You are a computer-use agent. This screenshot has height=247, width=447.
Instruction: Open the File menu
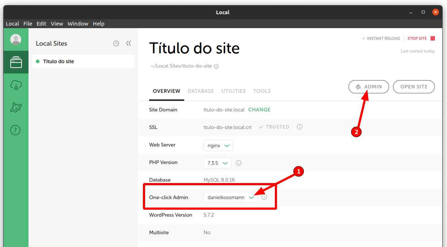click(28, 24)
